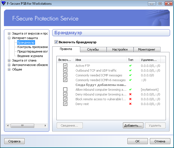Uncheck Outbound TCP and UDP traffic checkbox
The image size is (174, 148).
click(65, 70)
